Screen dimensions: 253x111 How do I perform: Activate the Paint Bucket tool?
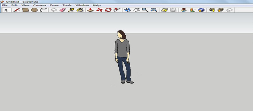[x=80, y=10]
